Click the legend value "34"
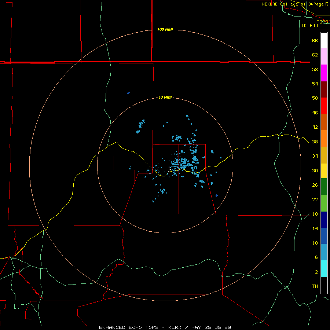The width and height of the screenshot is (330, 330). pos(315,156)
